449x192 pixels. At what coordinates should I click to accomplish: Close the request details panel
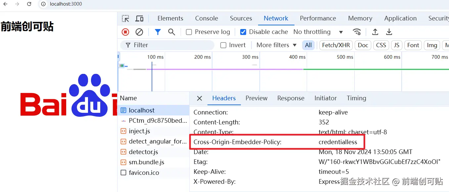199,98
